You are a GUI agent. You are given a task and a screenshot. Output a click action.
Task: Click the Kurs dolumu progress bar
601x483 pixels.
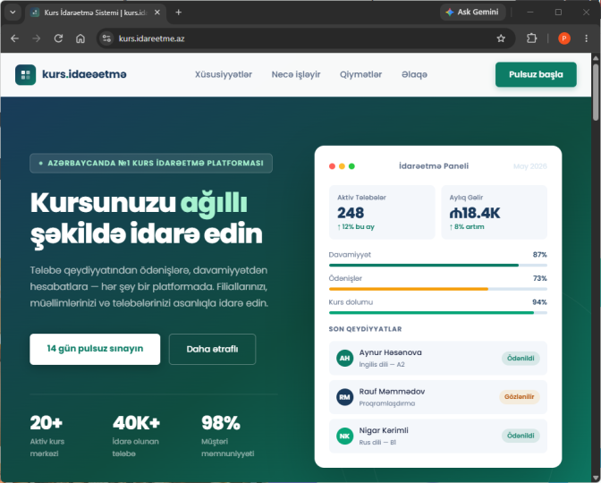tap(437, 312)
